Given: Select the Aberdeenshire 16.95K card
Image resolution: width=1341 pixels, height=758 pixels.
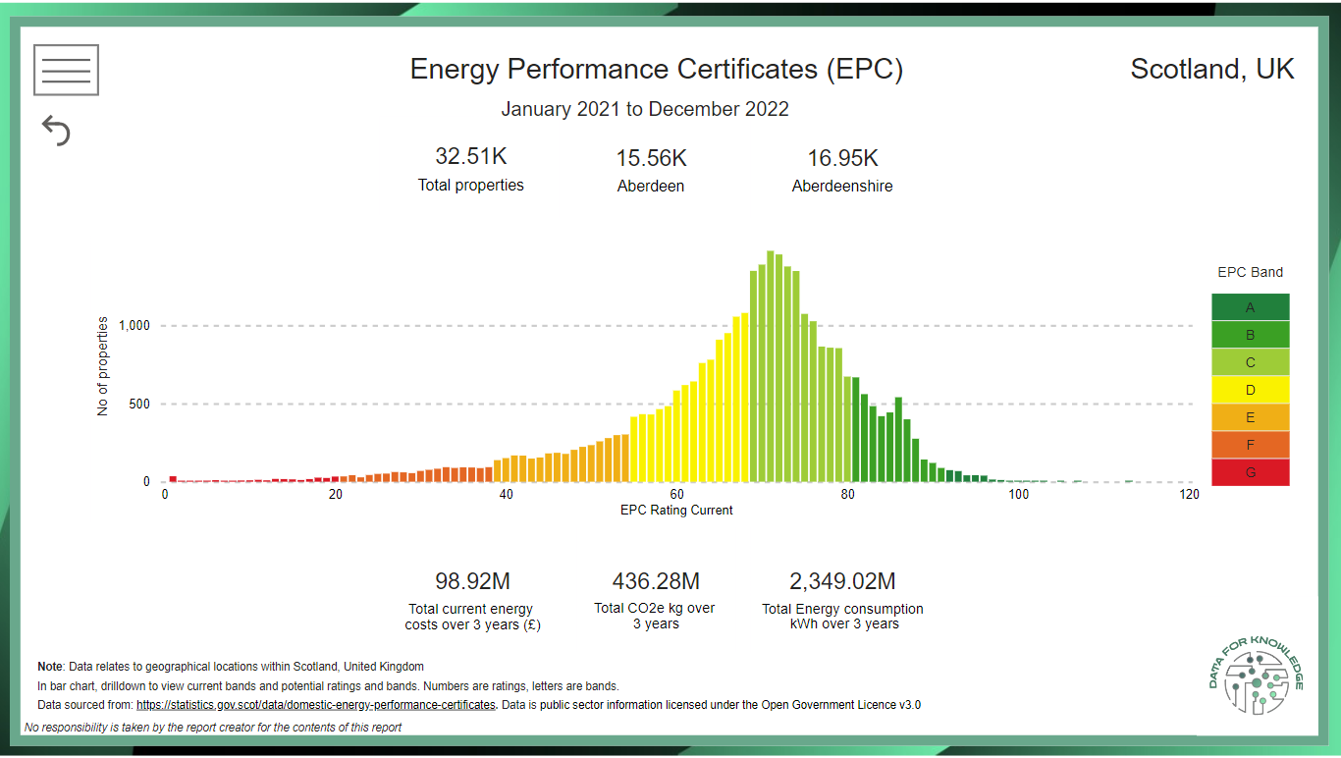Looking at the screenshot, I should (842, 170).
